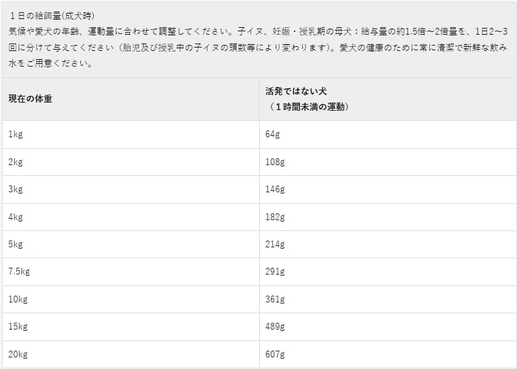Click the 214g feeding amount cell
This screenshot has width=517, height=369.
pos(275,245)
